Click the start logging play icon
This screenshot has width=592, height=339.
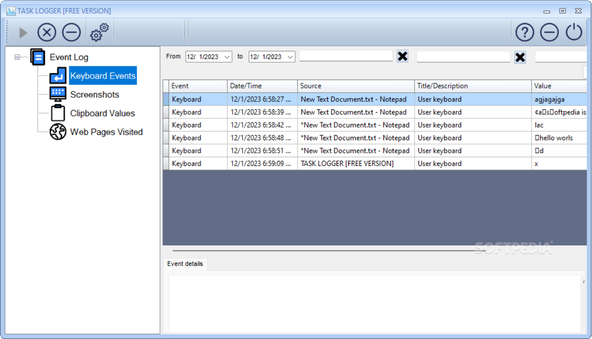23,33
